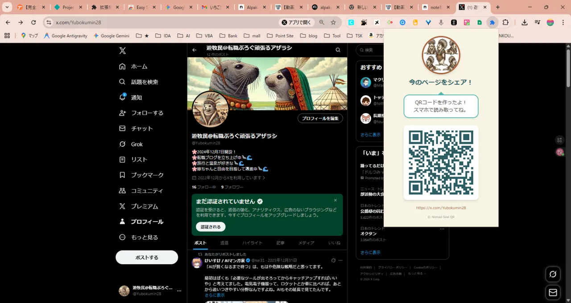This screenshot has width=571, height=303.
Task: Open VBA bookmarks folder
Action: [204, 36]
